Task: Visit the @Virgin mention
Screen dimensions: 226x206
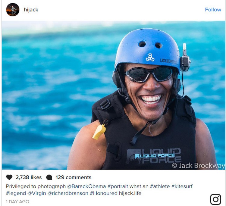Action: 36,193
